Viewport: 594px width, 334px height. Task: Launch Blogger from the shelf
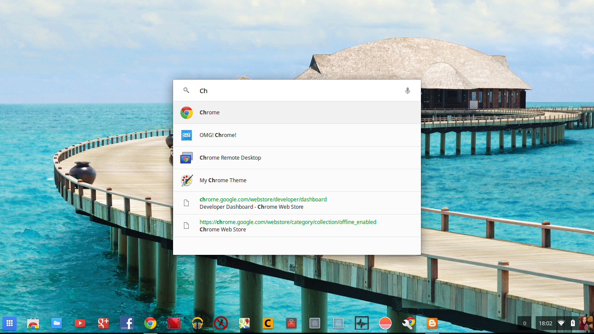point(432,323)
